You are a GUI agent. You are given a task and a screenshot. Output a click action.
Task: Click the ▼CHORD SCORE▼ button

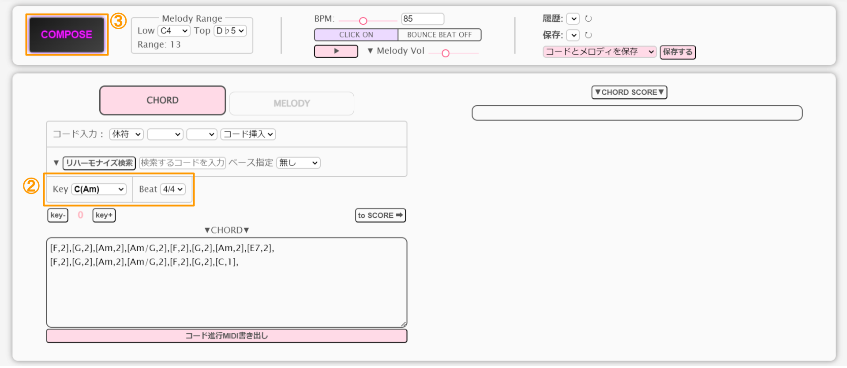pyautogui.click(x=629, y=92)
